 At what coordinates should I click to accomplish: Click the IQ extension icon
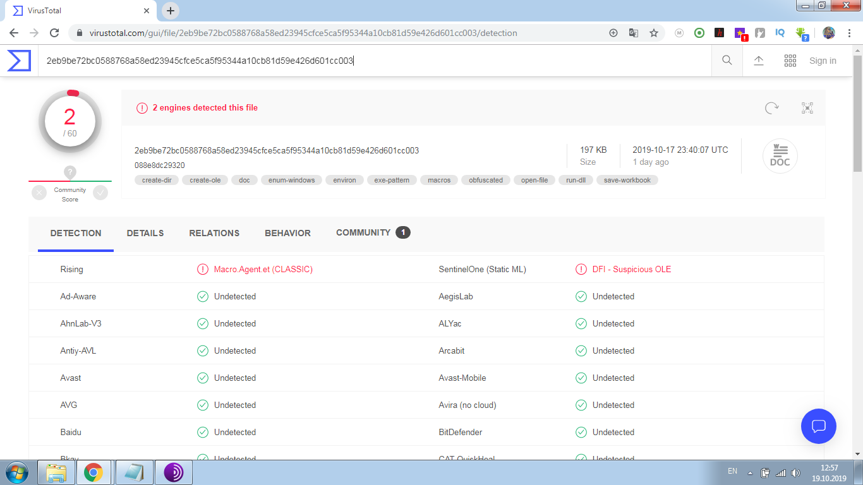780,33
